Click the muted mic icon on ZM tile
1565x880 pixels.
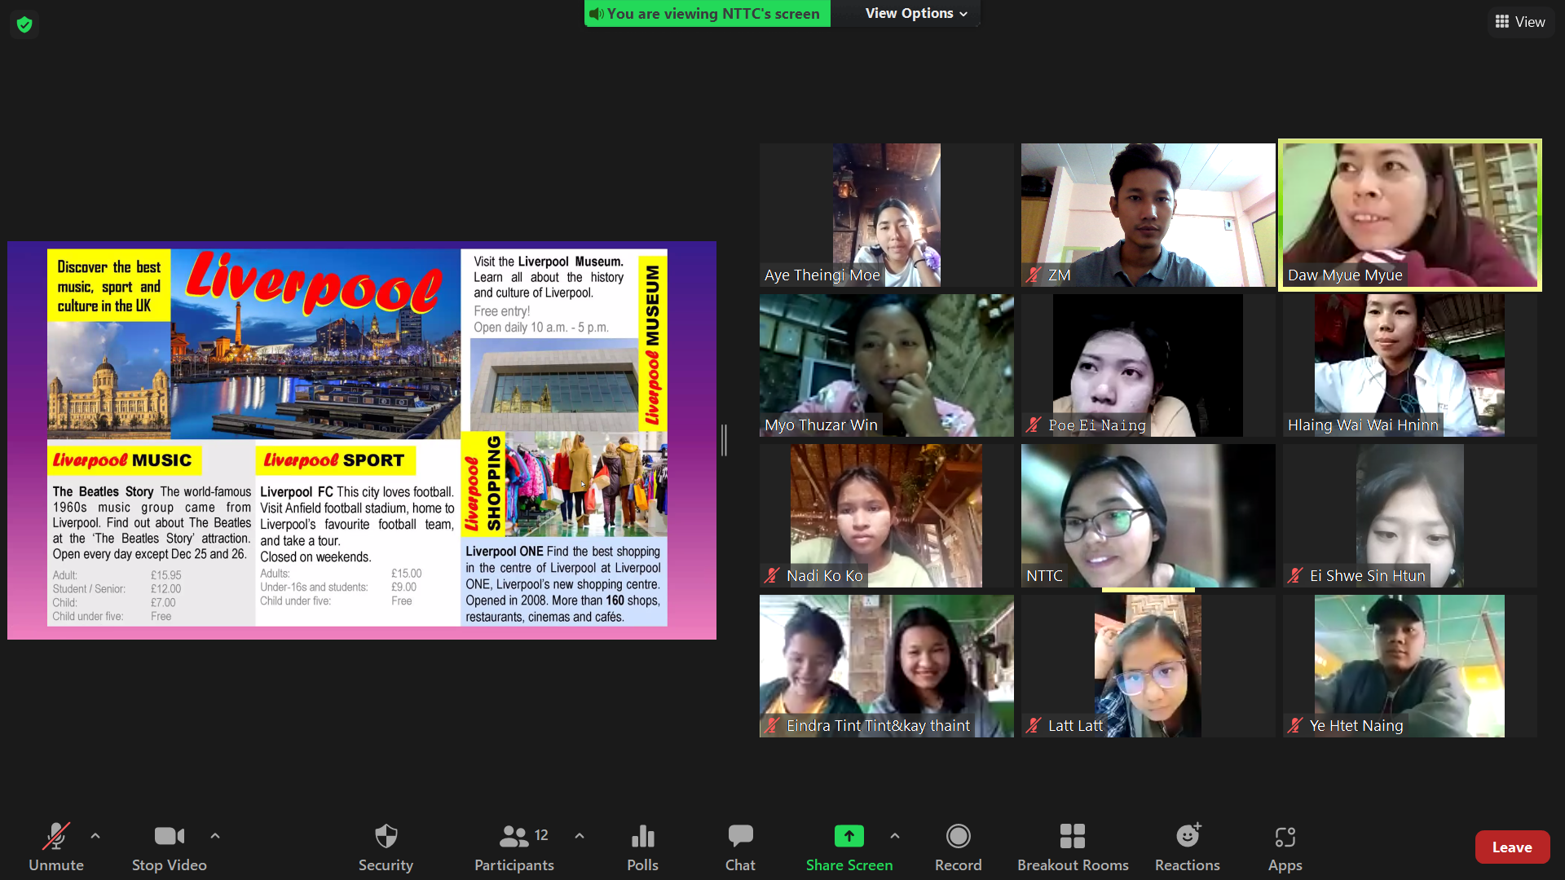click(x=1034, y=275)
